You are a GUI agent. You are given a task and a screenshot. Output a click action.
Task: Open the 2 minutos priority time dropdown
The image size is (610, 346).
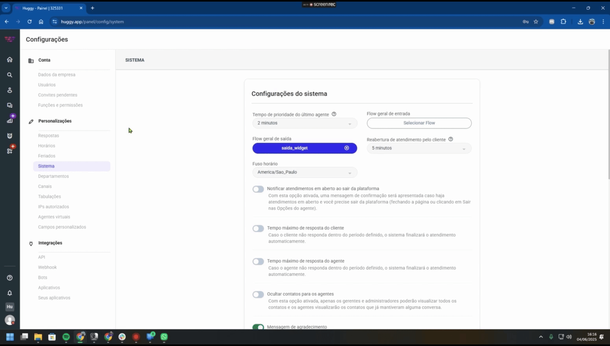pos(305,123)
